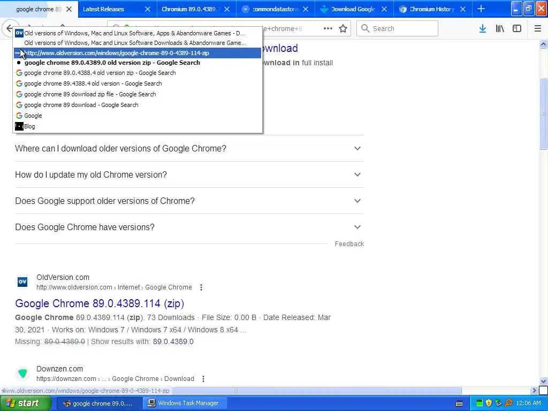The width and height of the screenshot is (548, 411).
Task: Switch to the commondatastorage tab
Action: [x=276, y=9]
